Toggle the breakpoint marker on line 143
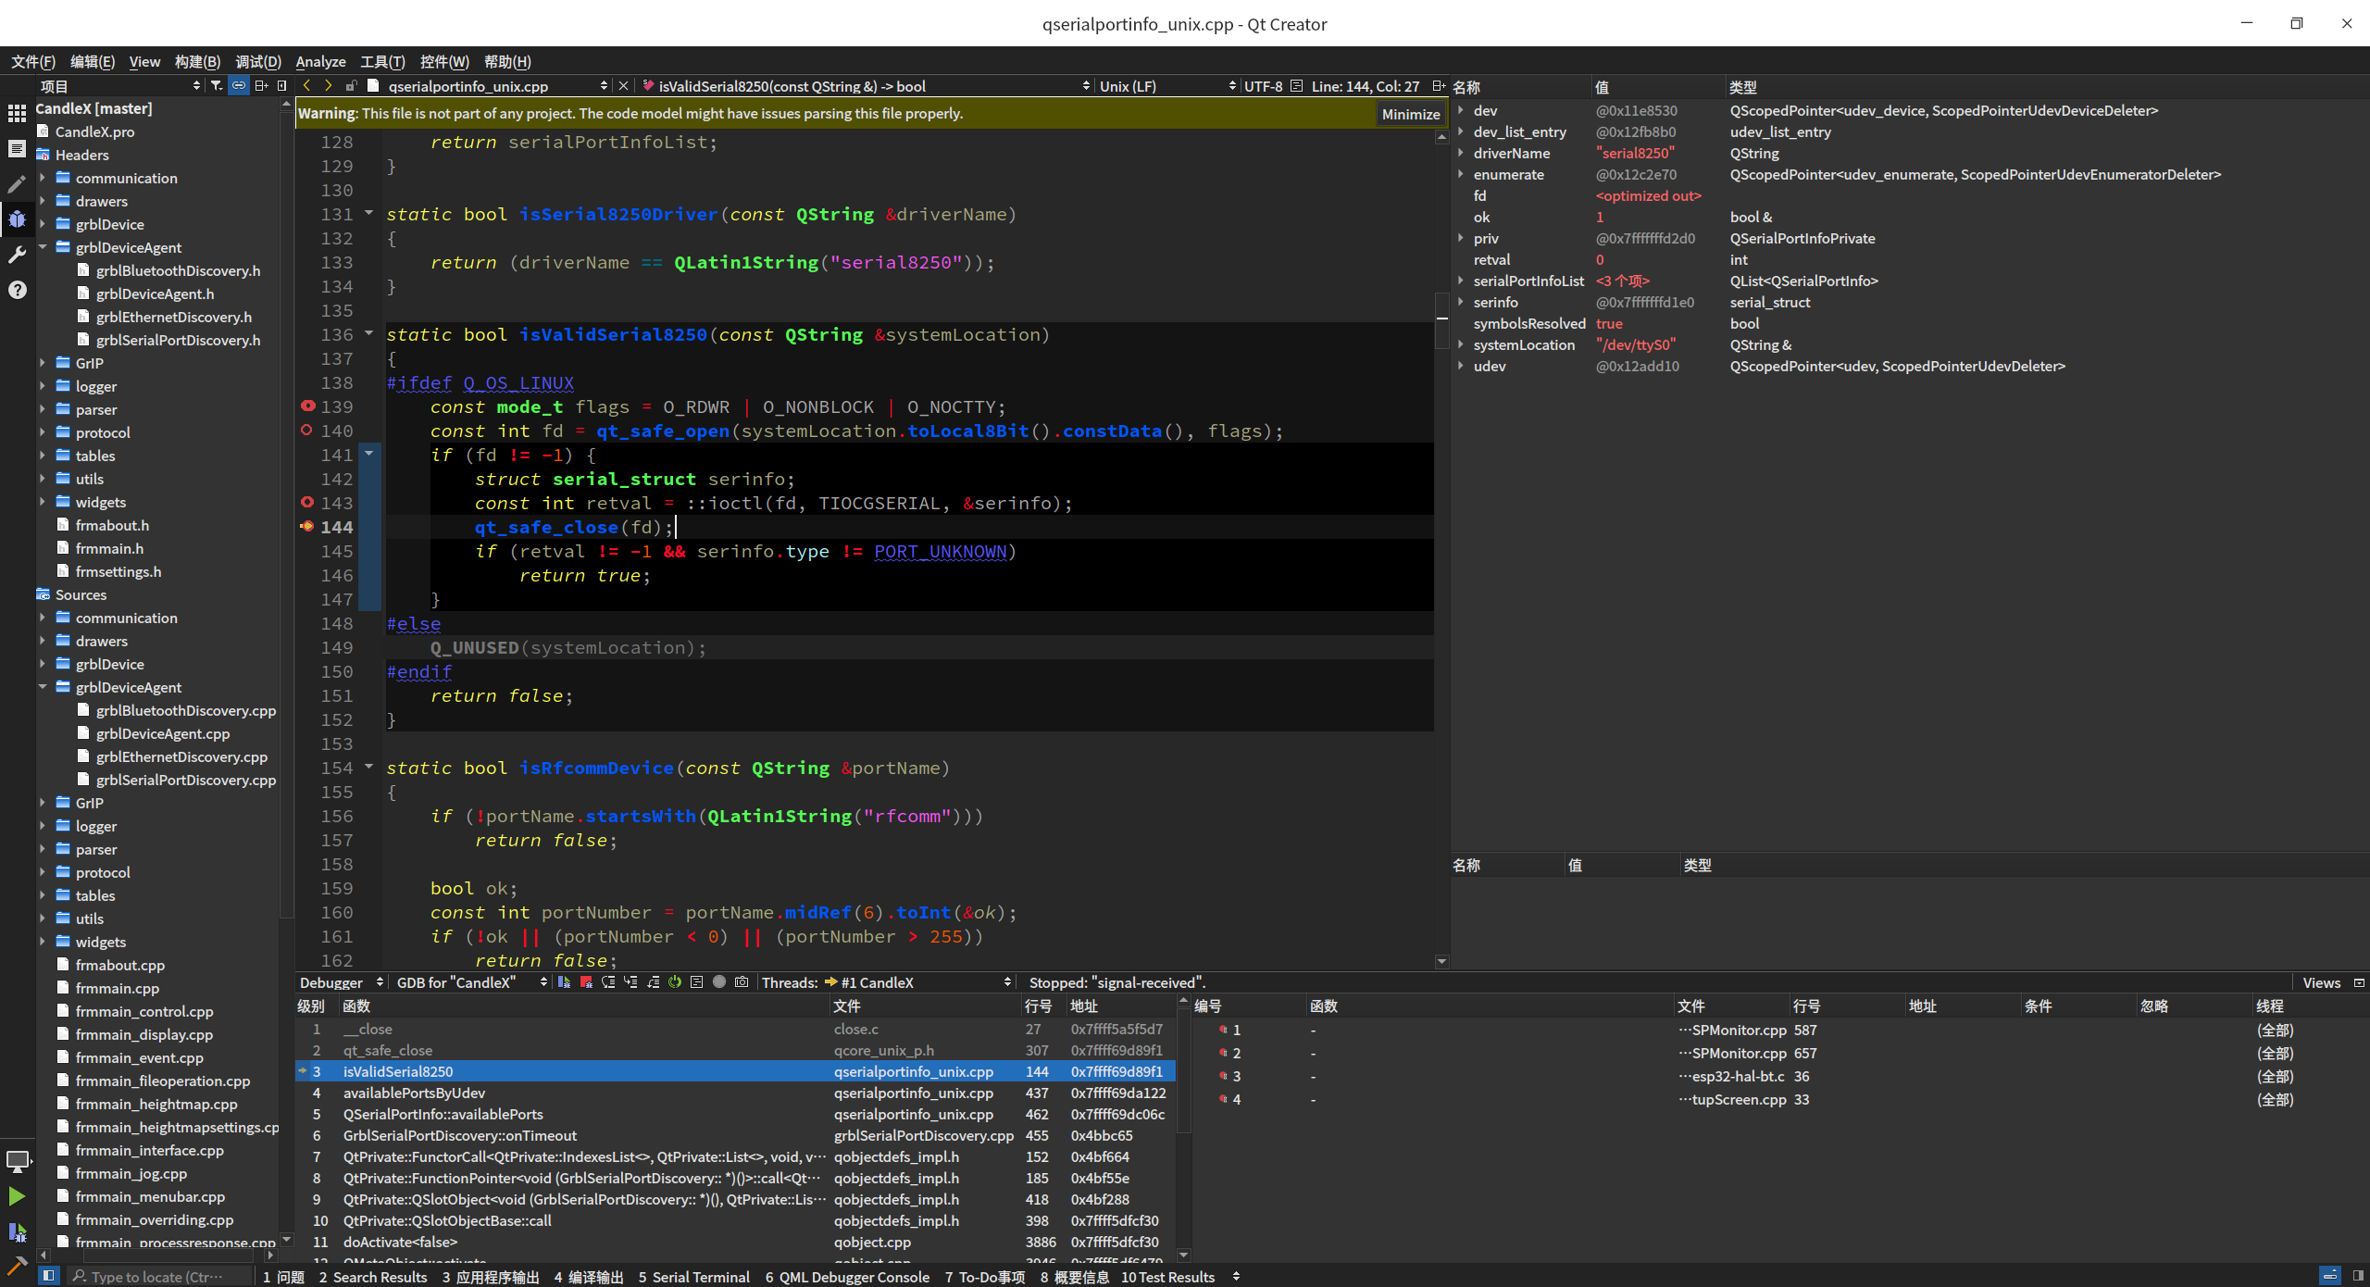Screen dimensions: 2370x1287 click(x=308, y=503)
